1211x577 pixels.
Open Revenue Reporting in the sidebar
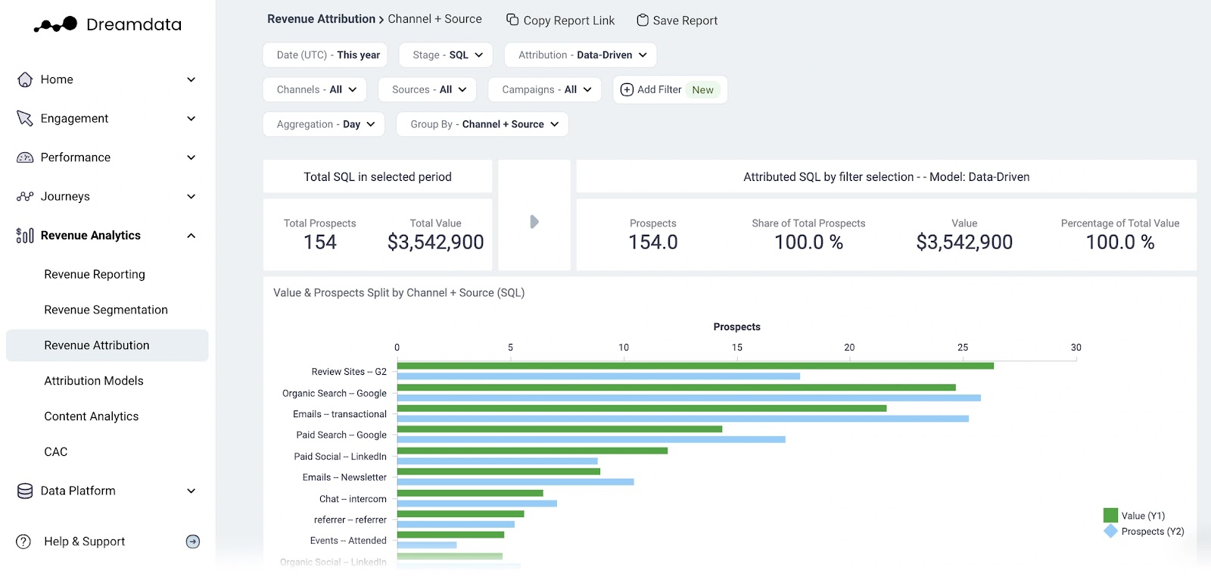(95, 274)
